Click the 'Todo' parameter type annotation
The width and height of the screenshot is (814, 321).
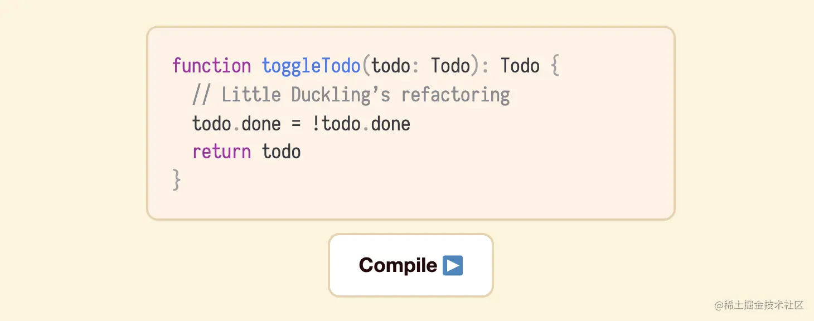pos(450,66)
